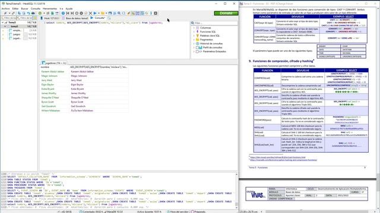
Task: Switch to the Host 127.0.0.1 tab
Action: pyautogui.click(x=50, y=18)
